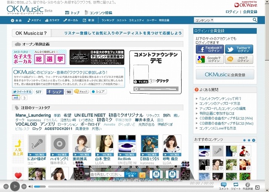This screenshot has width=269, height=192.
Task: Click the play button in player bar
Action: [x=15, y=186]
